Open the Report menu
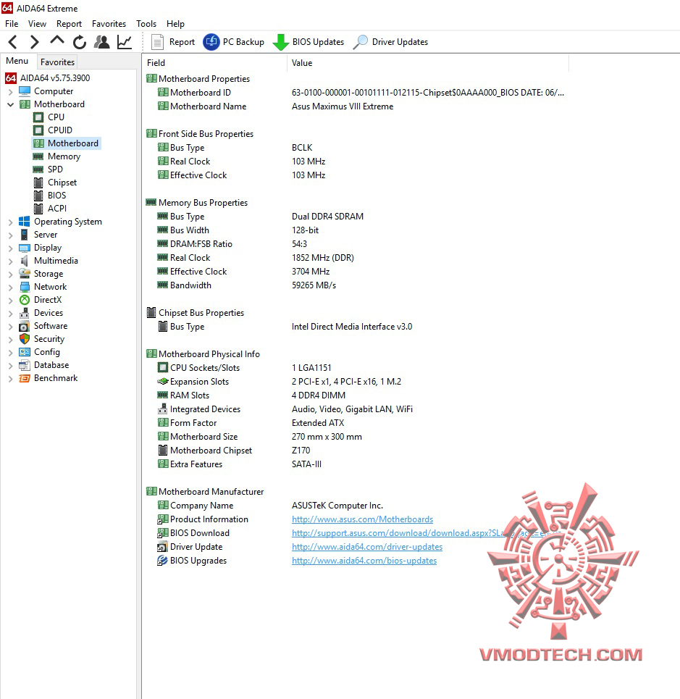Screen dimensions: 680x699 (69, 24)
